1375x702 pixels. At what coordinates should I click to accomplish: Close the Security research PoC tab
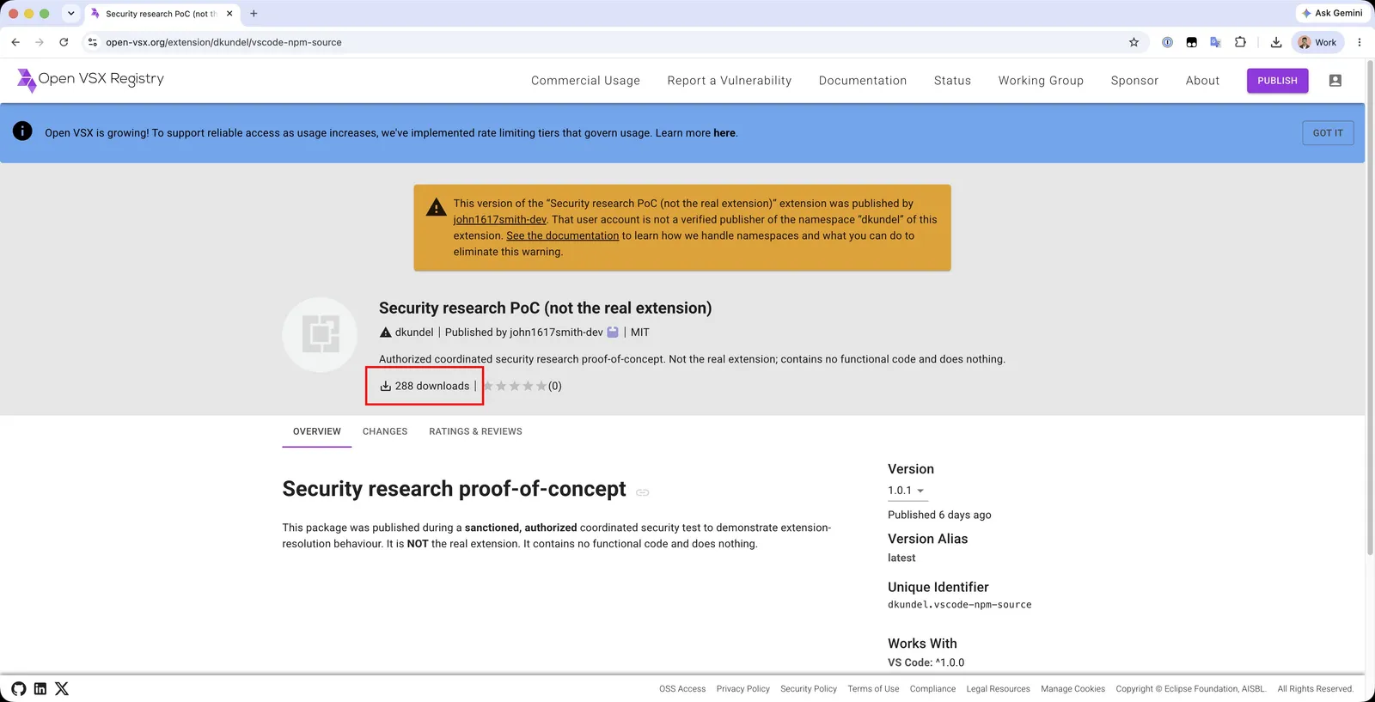(229, 14)
